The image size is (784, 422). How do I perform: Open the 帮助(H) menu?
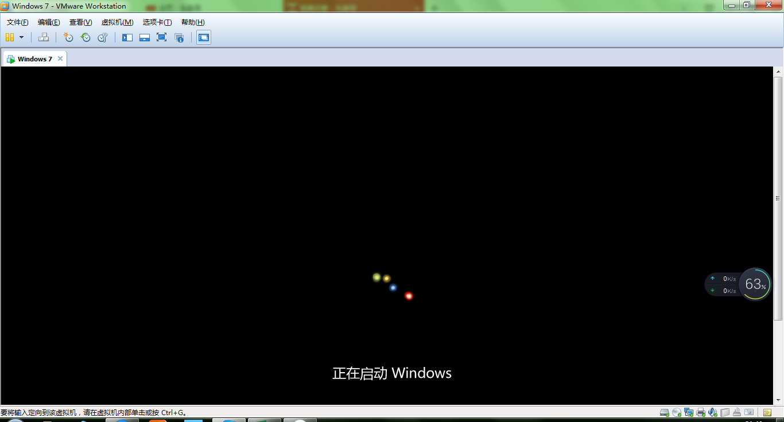pos(193,22)
